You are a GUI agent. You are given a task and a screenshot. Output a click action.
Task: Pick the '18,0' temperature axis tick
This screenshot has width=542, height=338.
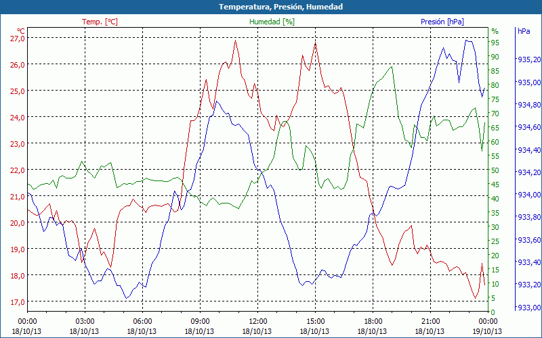pos(18,276)
